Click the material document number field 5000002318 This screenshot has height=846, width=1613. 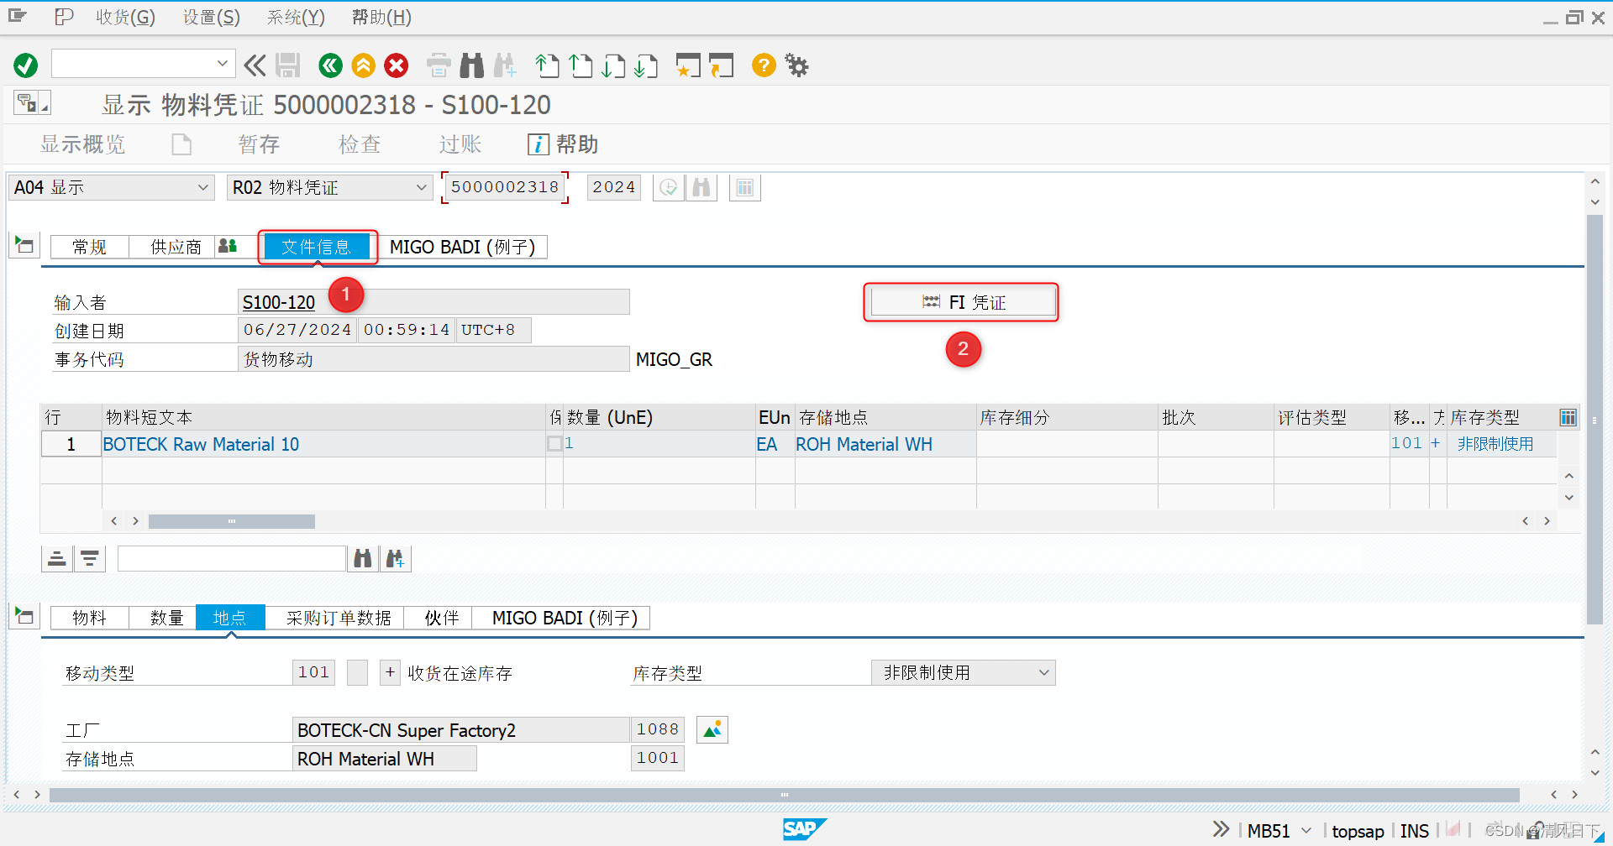coord(505,187)
